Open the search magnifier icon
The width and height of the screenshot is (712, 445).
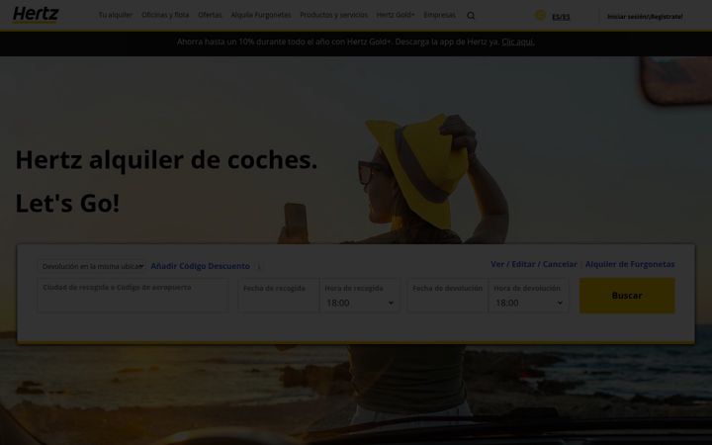pyautogui.click(x=471, y=16)
